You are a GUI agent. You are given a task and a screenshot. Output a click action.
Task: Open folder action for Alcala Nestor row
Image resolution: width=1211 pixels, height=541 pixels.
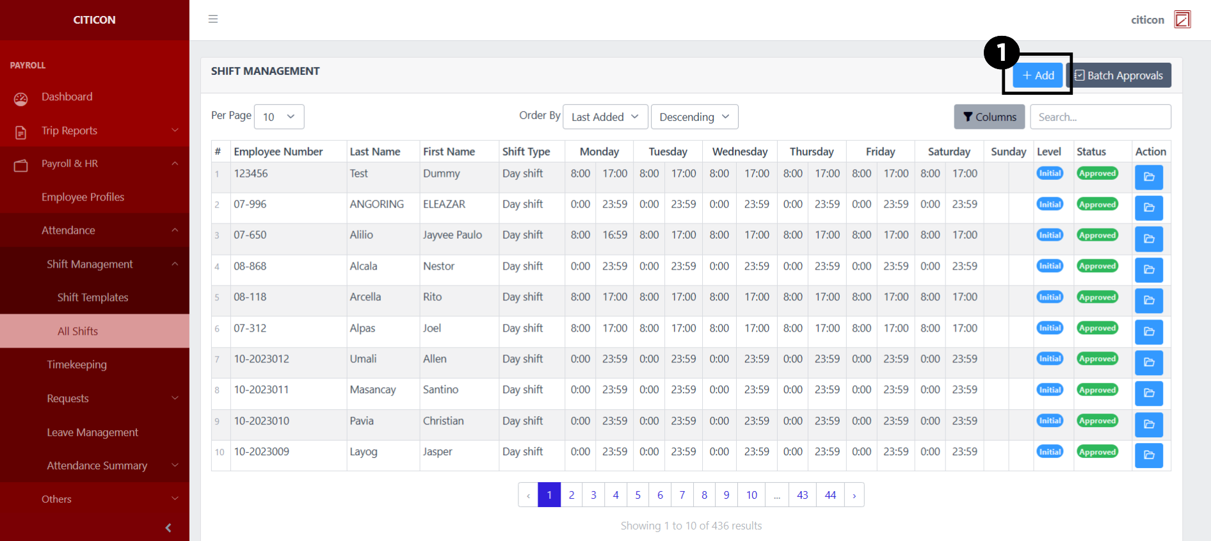pos(1148,270)
